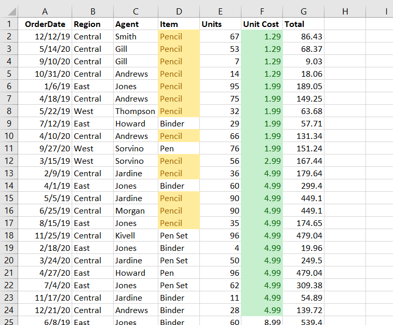The height and width of the screenshot is (325, 393).
Task: Select row 9 header
Action: pyautogui.click(x=9, y=123)
